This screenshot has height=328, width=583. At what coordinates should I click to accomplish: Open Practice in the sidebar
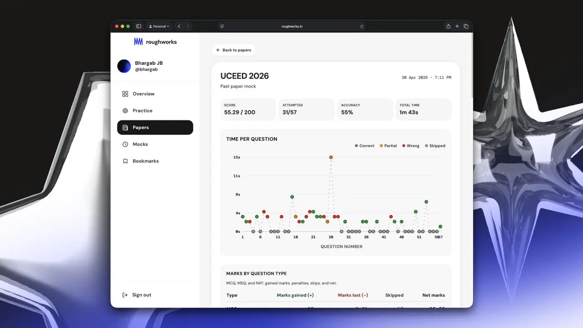(x=155, y=111)
